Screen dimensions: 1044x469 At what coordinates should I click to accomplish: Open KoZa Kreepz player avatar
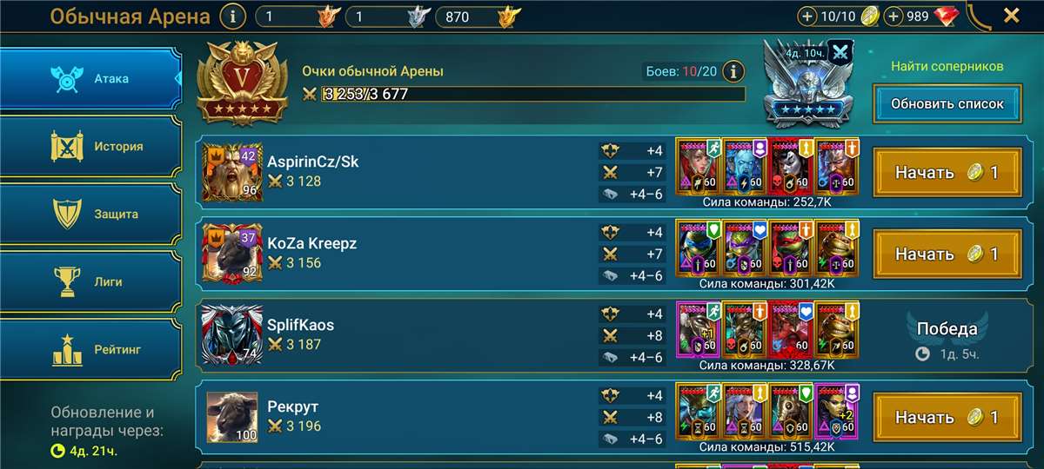click(x=231, y=253)
